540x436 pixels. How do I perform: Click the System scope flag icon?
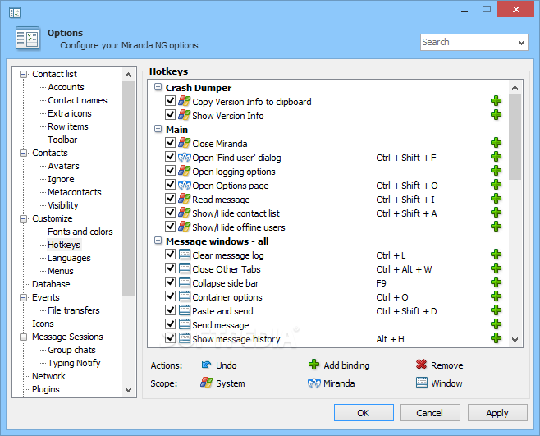206,383
